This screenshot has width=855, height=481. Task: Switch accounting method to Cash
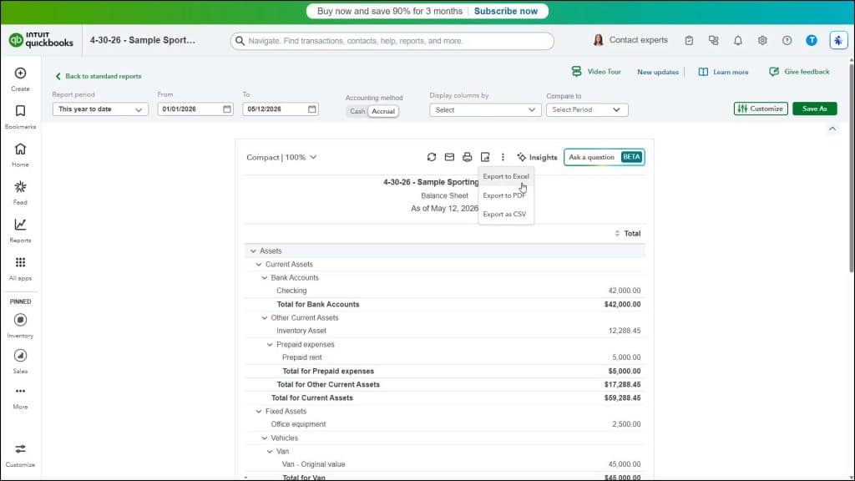[357, 111]
